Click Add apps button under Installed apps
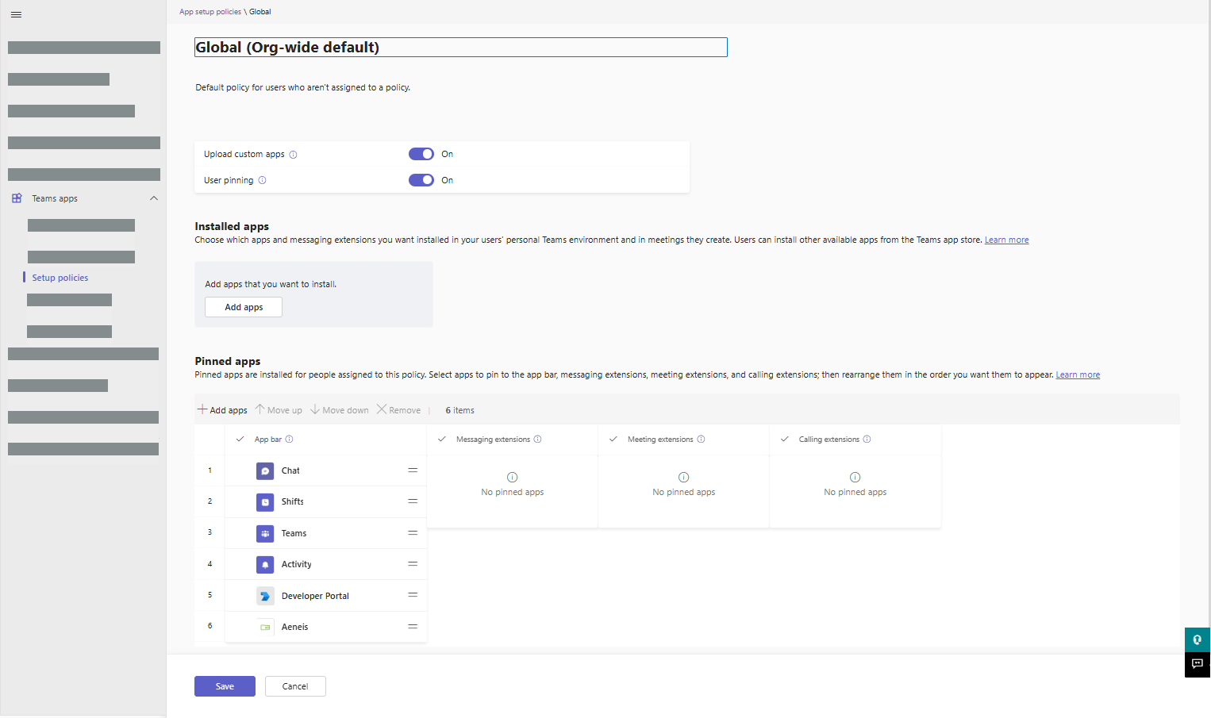Viewport: 1211px width, 718px height. coord(244,307)
